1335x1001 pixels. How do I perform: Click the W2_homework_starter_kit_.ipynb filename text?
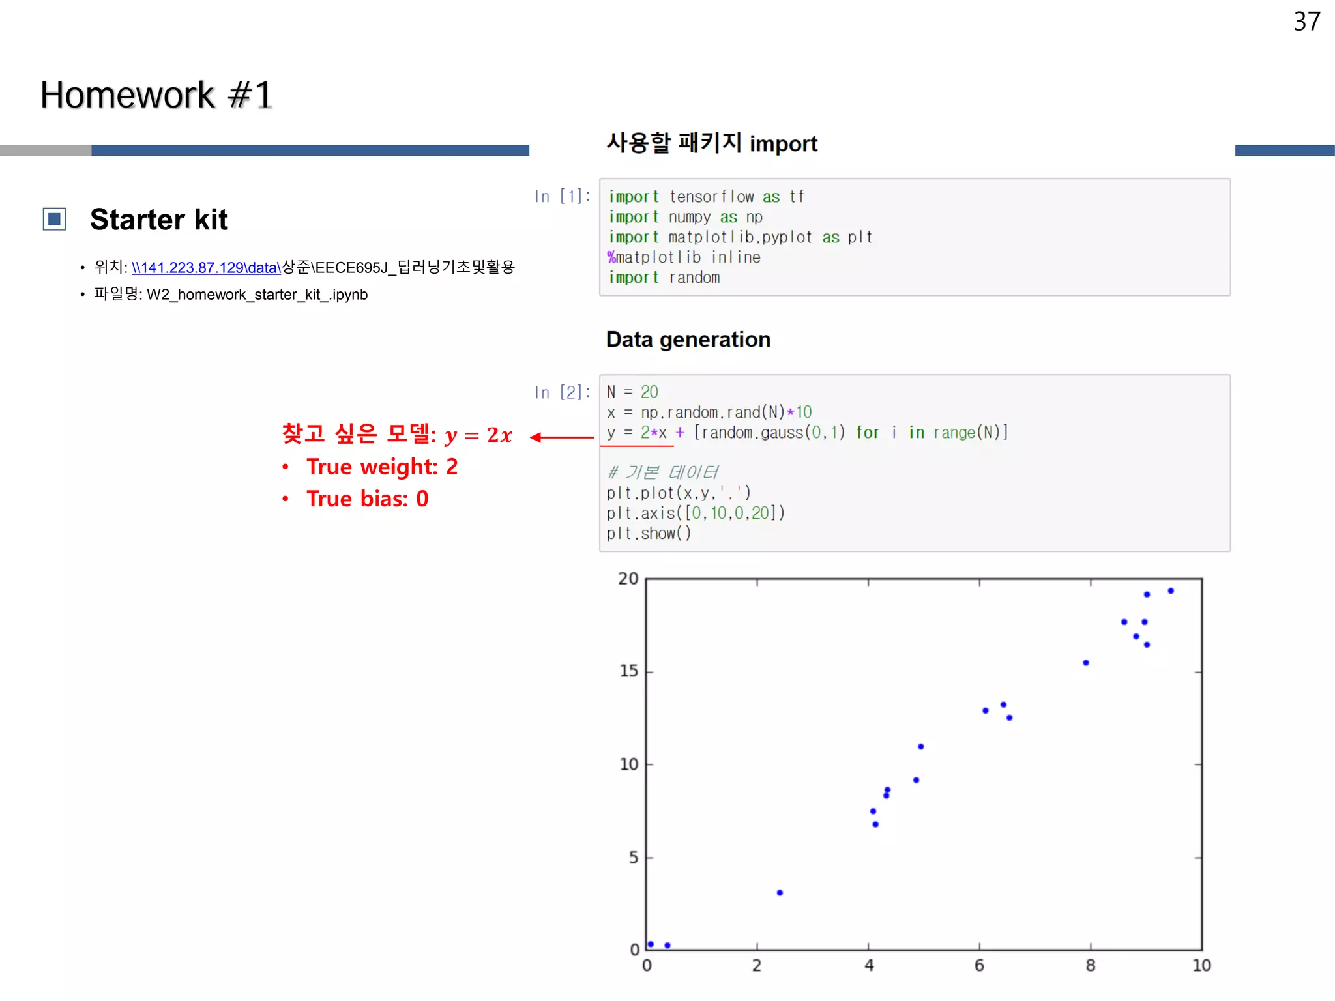pos(257,295)
